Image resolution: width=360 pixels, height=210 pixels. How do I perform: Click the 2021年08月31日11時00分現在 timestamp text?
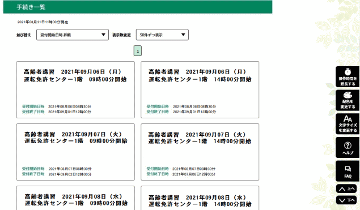point(43,22)
